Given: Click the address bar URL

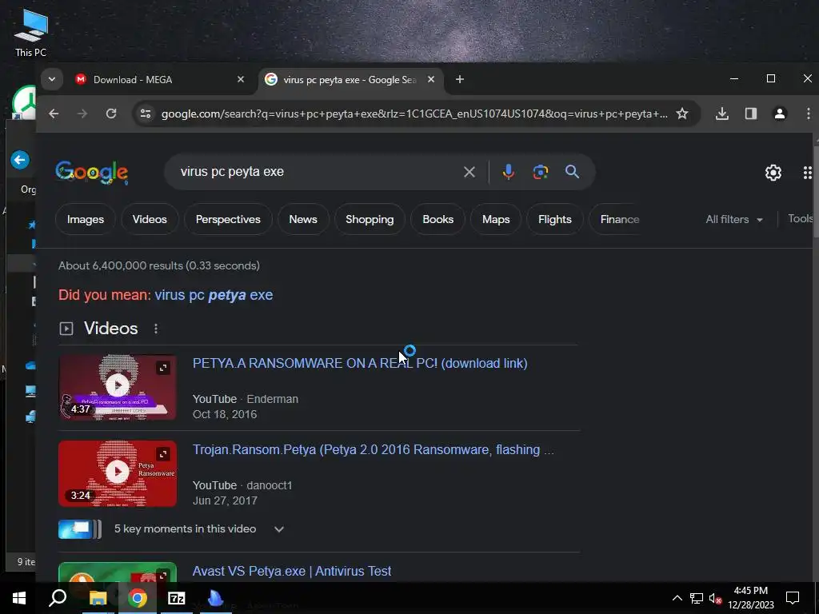Looking at the screenshot, I should (x=414, y=114).
